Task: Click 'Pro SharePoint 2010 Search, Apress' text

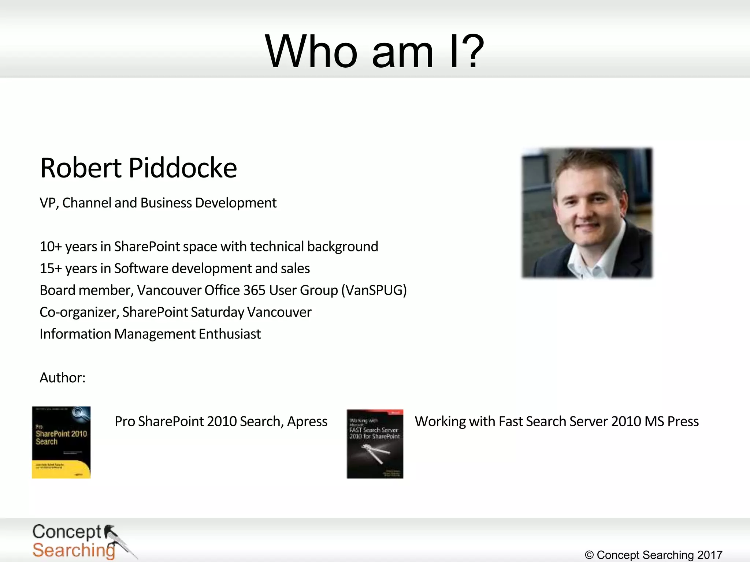Action: tap(221, 421)
